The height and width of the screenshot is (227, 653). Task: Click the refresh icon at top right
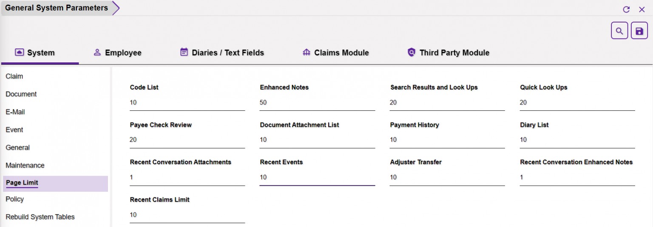(x=626, y=9)
